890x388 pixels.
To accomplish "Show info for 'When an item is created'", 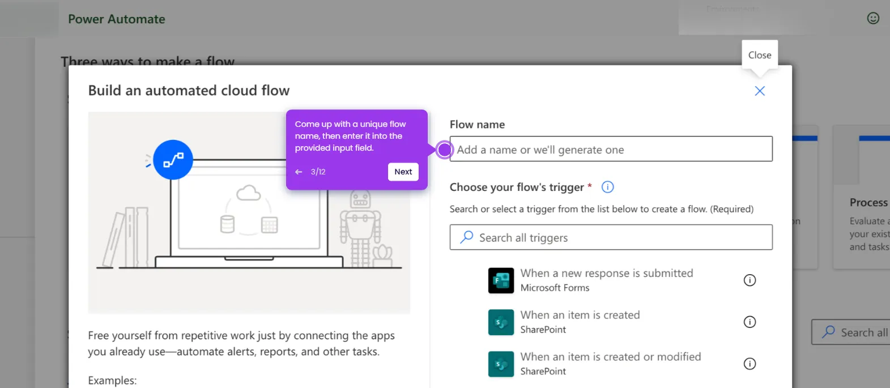I will pos(750,322).
